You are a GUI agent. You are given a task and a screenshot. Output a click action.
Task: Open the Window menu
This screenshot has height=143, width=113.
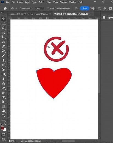point(72,2)
